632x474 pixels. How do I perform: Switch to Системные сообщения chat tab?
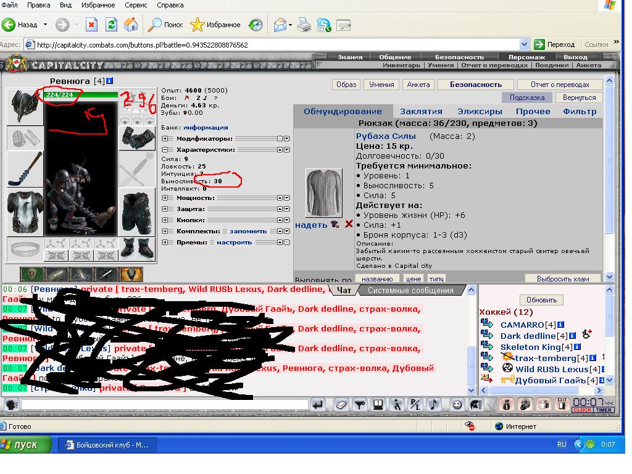tap(410, 290)
